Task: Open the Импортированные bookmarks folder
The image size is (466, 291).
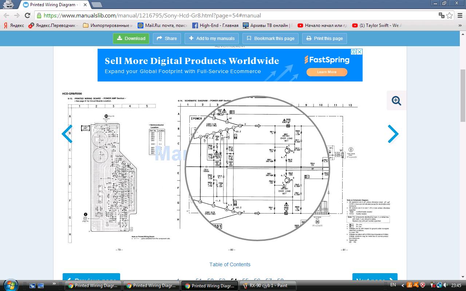Action: coord(108,25)
